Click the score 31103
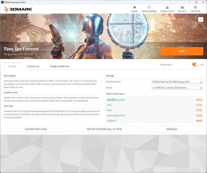This screenshot has height=173, width=207. (x=199, y=110)
